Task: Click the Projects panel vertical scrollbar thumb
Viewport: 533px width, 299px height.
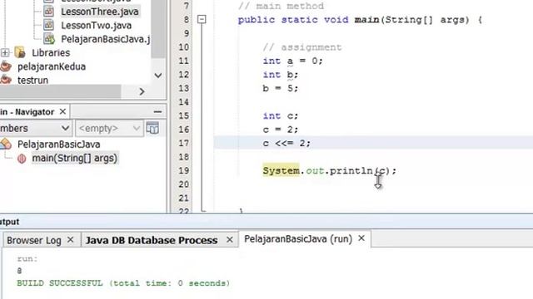Action: pyautogui.click(x=158, y=29)
